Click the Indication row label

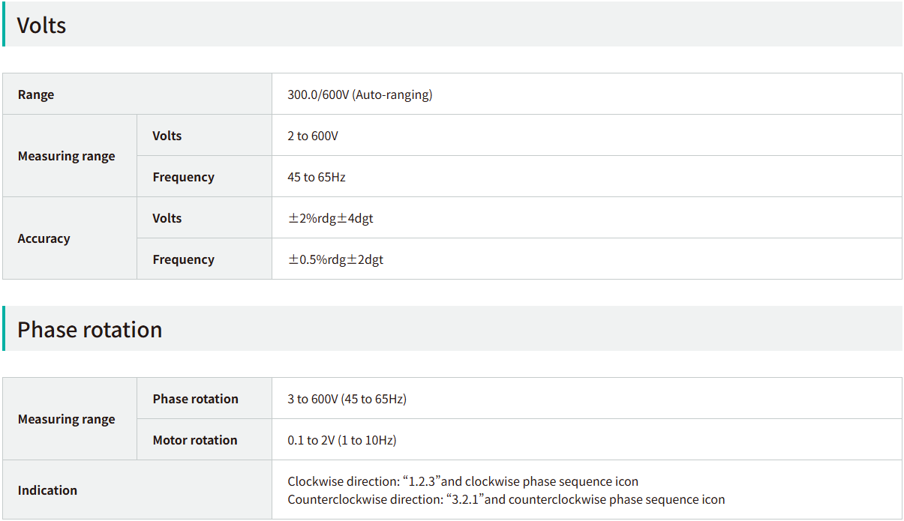(47, 490)
